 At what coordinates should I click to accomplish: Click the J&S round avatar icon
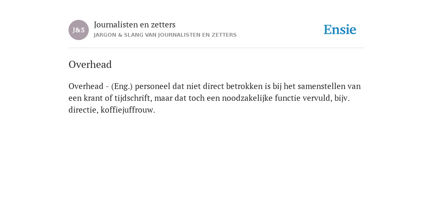coord(79,30)
